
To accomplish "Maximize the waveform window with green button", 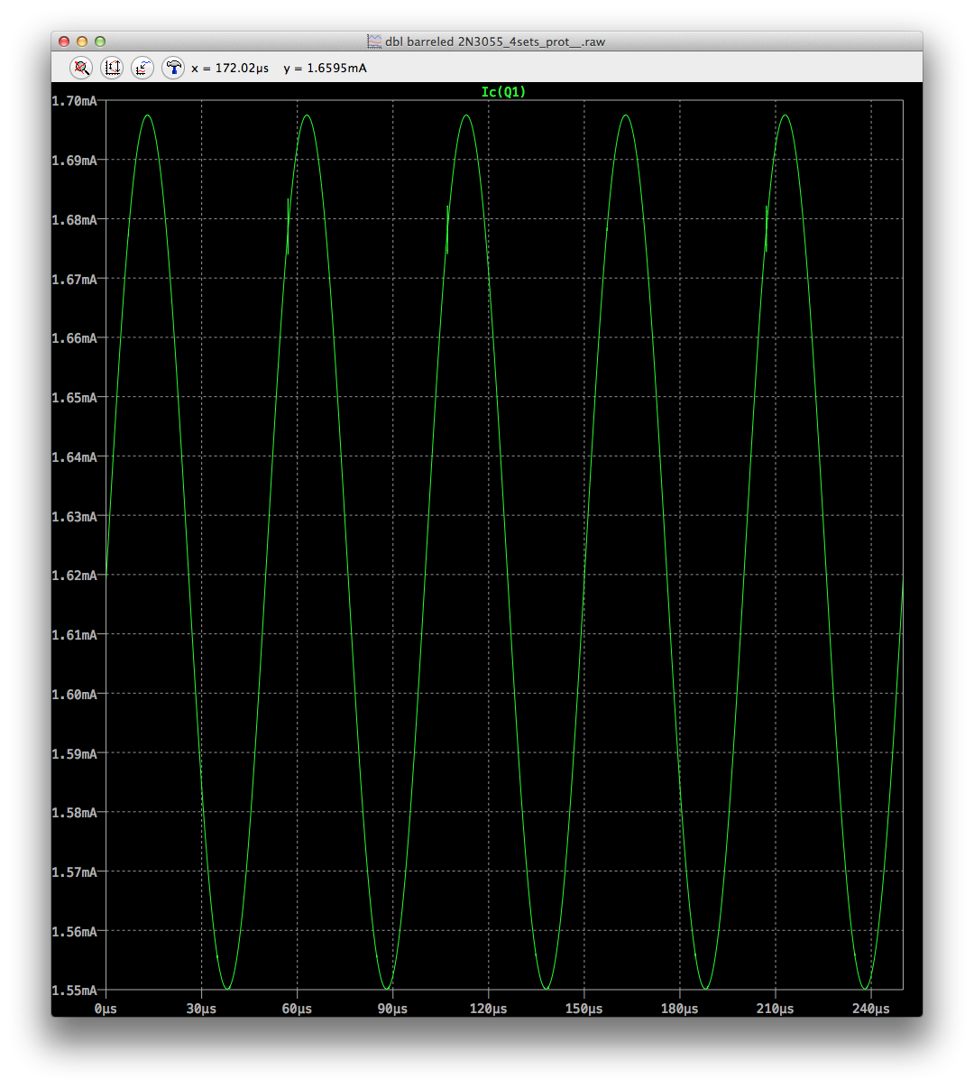I will pos(100,41).
